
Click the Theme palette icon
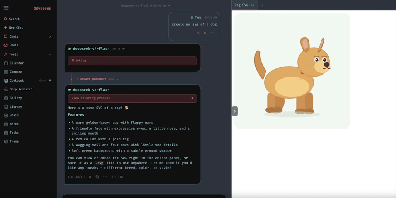6,142
